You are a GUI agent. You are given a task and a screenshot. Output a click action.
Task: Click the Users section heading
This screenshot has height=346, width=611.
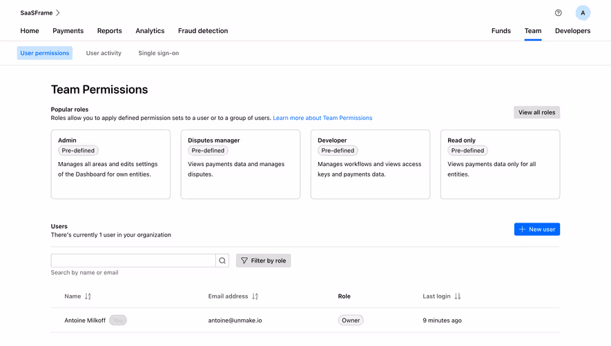click(x=59, y=226)
